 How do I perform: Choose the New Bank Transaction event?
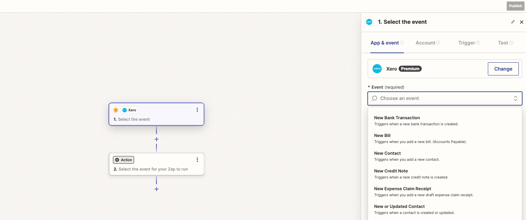click(x=445, y=121)
